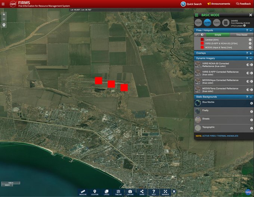
Task: Toggle opacity for MODIS/Aqua imagery
Action: click(x=248, y=82)
